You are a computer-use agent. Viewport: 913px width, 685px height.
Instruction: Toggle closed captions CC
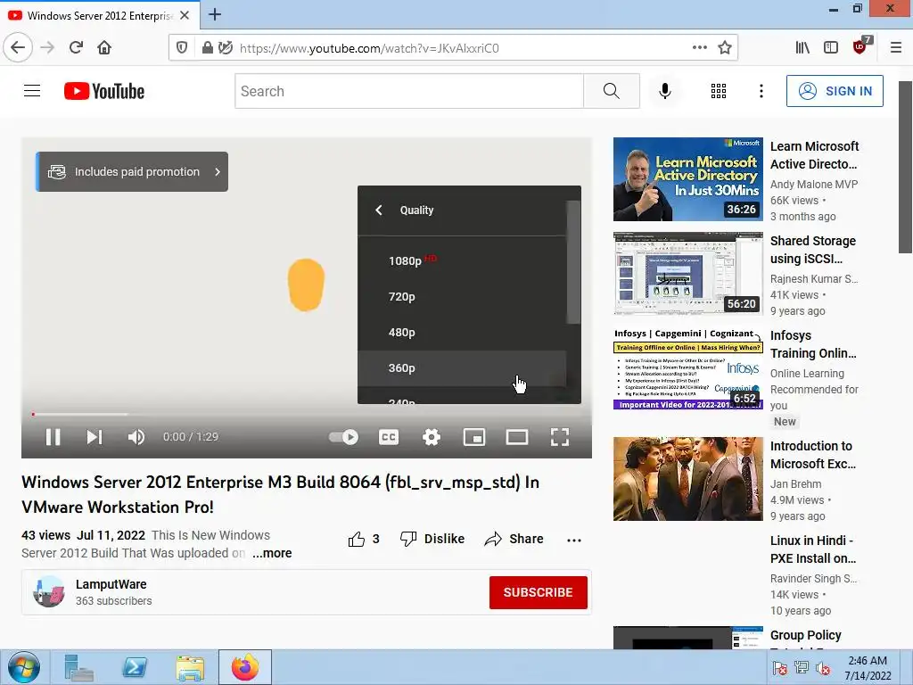[389, 437]
